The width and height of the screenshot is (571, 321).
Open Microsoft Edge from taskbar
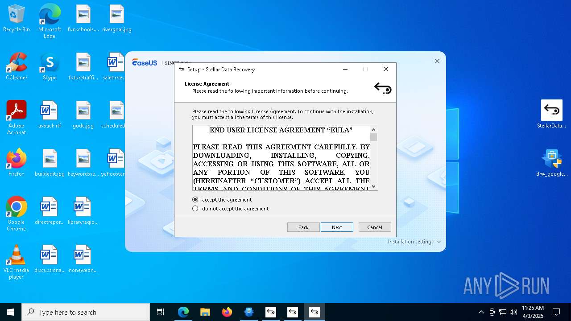click(x=183, y=312)
